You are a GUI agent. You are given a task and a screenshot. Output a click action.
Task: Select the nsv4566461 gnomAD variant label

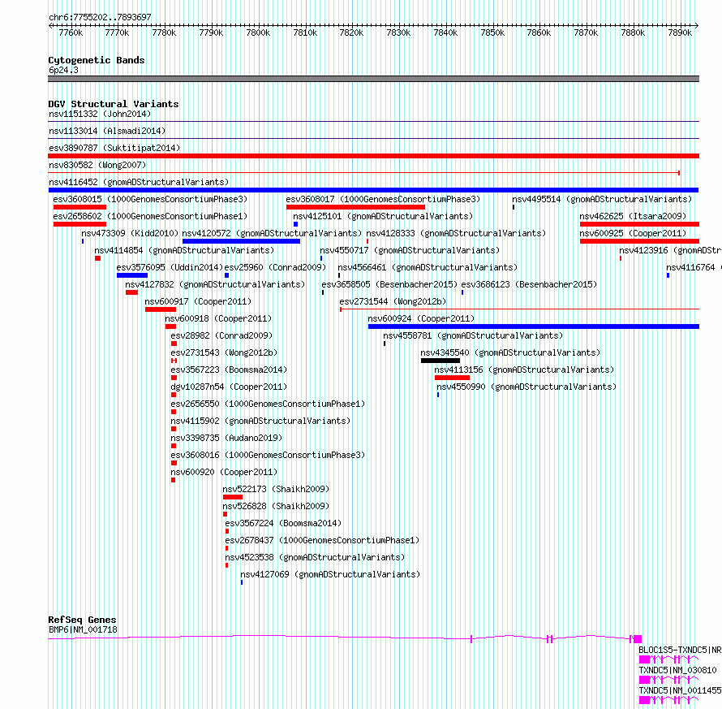(428, 267)
